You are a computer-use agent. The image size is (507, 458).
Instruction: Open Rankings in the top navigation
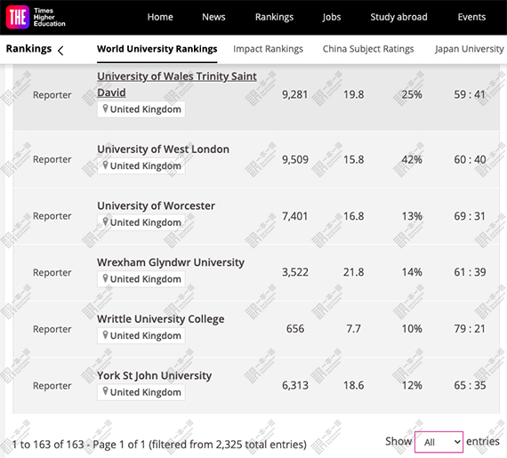click(274, 17)
